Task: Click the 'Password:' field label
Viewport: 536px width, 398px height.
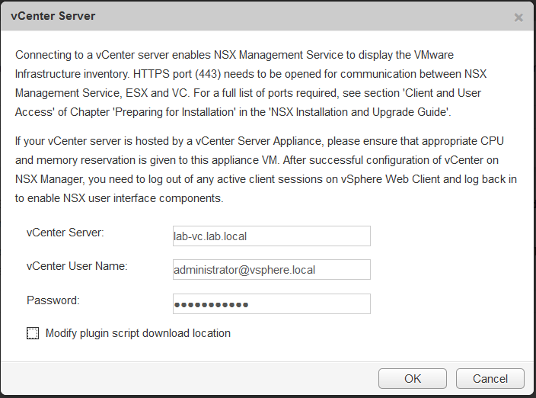Action: pos(53,300)
